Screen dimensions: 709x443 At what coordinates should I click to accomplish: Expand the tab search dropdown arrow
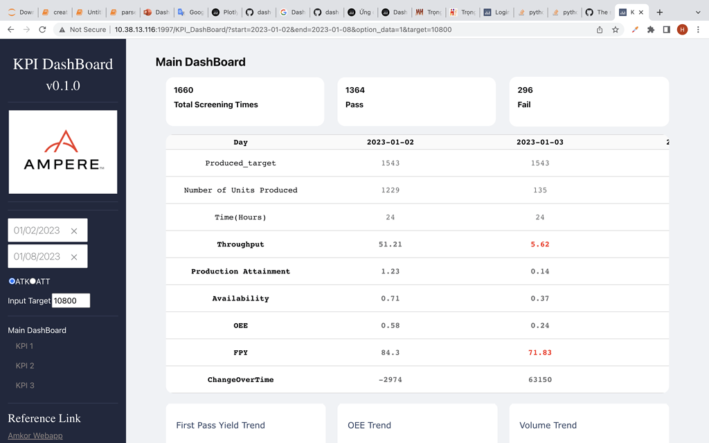pos(698,12)
